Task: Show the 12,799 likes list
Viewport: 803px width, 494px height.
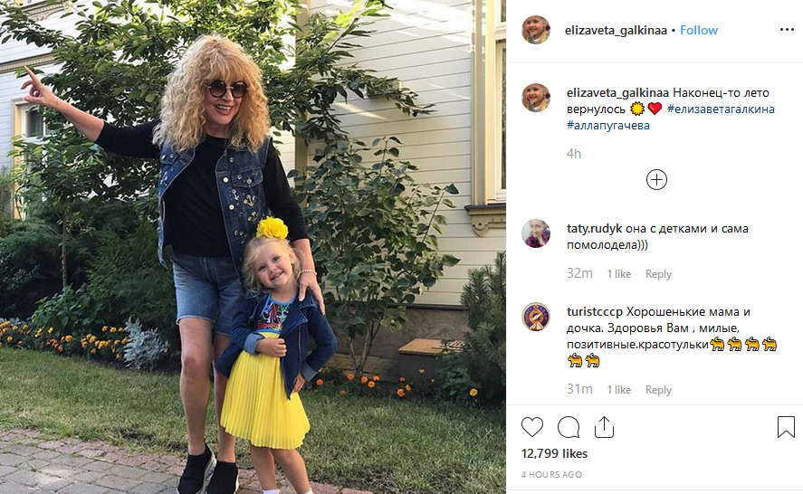Action: pos(554,453)
